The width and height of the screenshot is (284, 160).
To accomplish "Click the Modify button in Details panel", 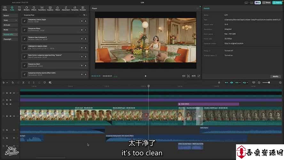I will click(275, 76).
